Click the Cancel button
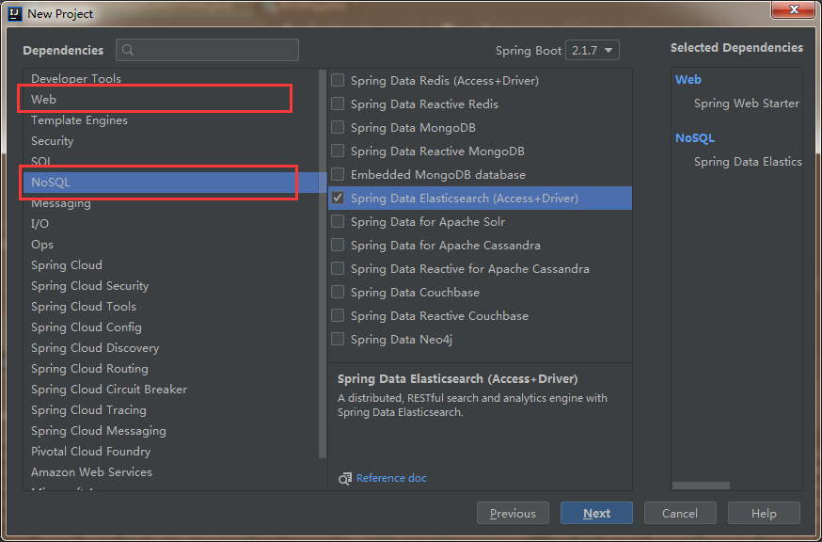Image resolution: width=822 pixels, height=542 pixels. pos(680,513)
